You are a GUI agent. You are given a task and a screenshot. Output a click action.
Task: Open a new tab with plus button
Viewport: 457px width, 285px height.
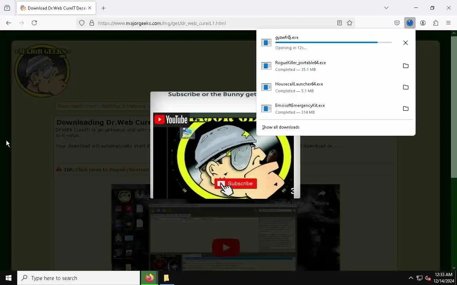pos(103,8)
